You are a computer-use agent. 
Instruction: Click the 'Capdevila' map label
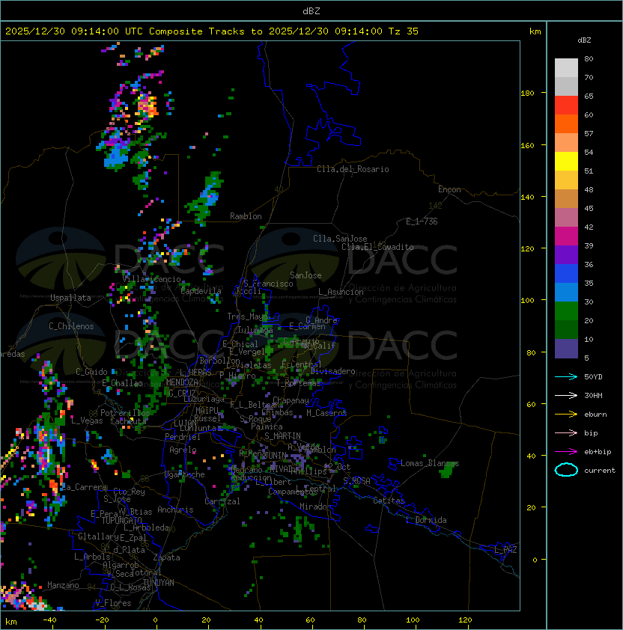tap(201, 291)
